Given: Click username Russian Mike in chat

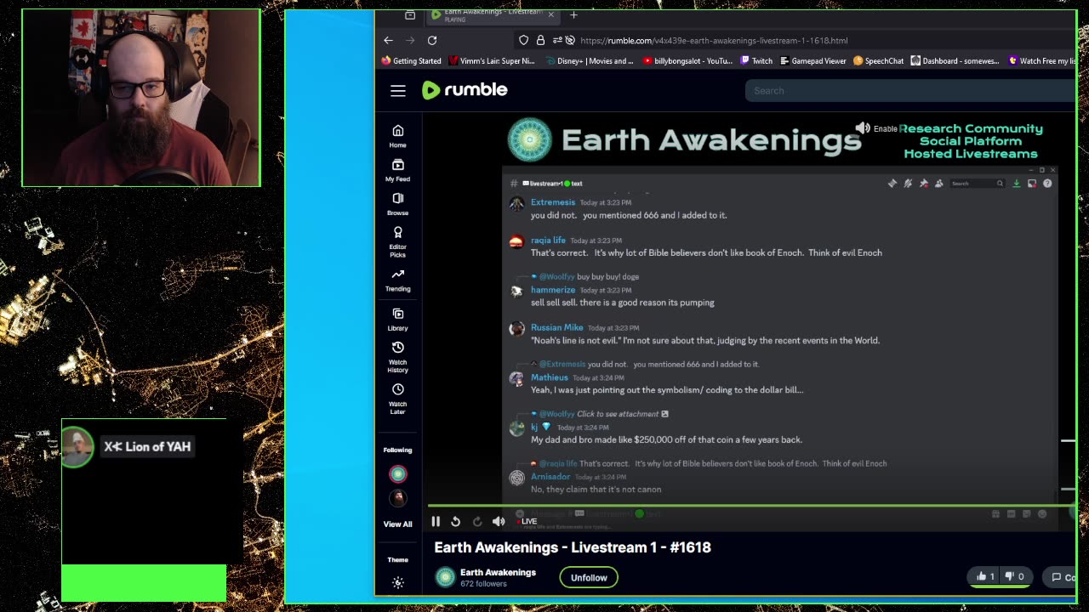Looking at the screenshot, I should tap(556, 327).
